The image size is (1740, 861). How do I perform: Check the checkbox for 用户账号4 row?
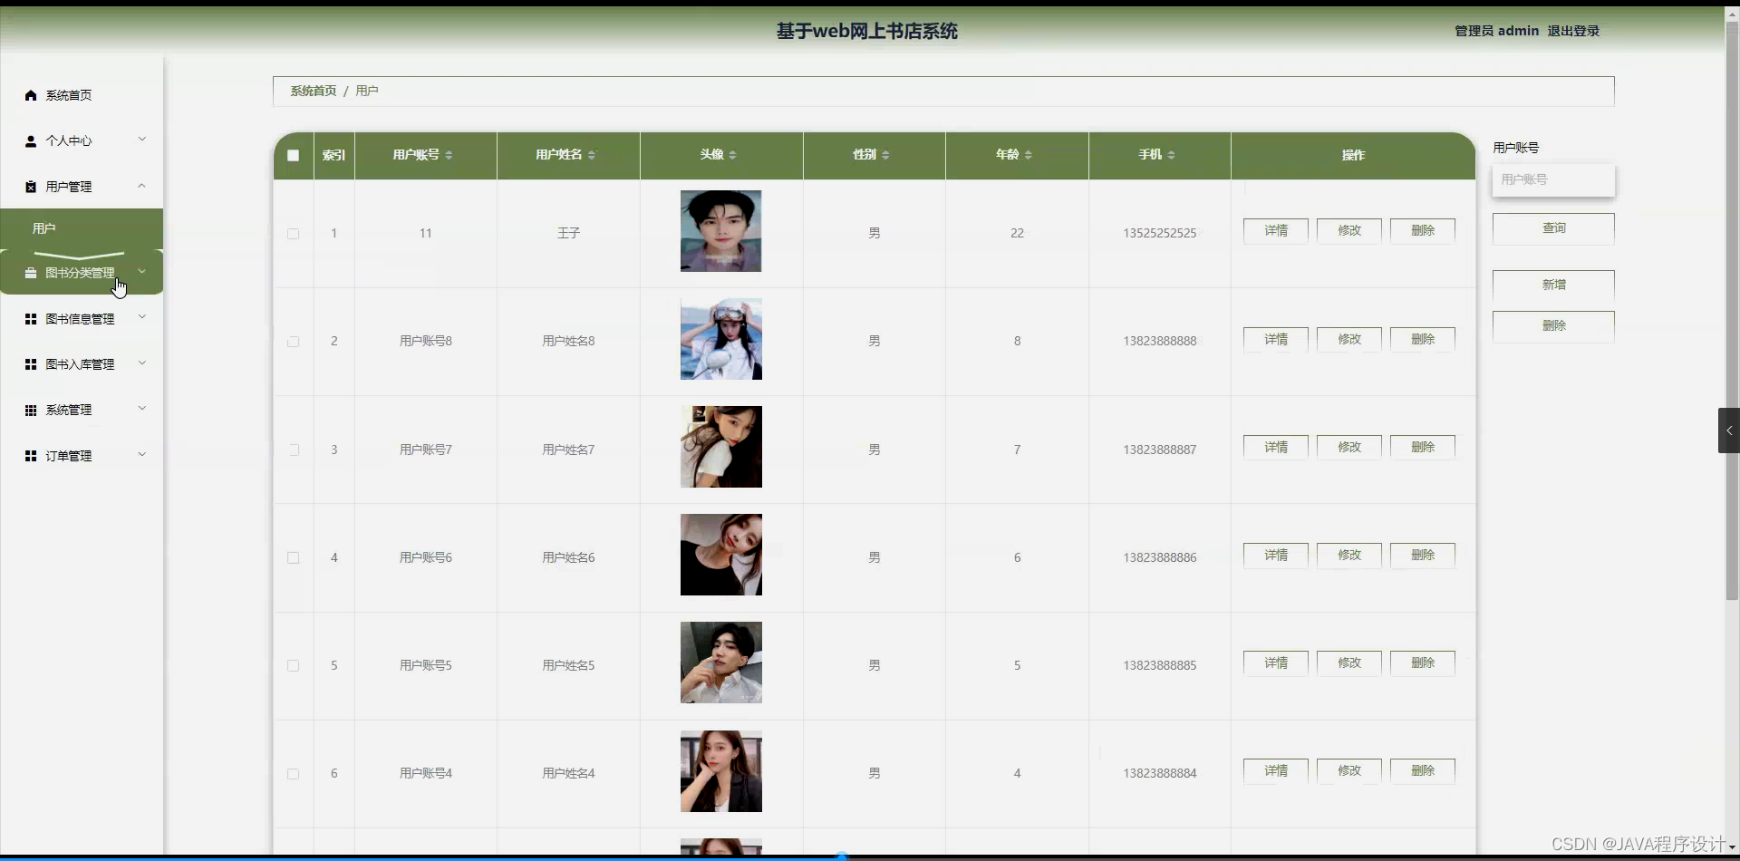click(x=293, y=774)
